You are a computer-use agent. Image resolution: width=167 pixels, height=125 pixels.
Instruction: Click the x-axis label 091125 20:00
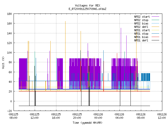point(77,116)
